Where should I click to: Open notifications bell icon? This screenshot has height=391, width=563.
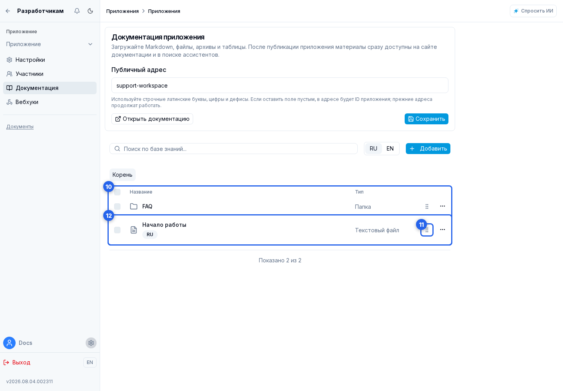(77, 11)
